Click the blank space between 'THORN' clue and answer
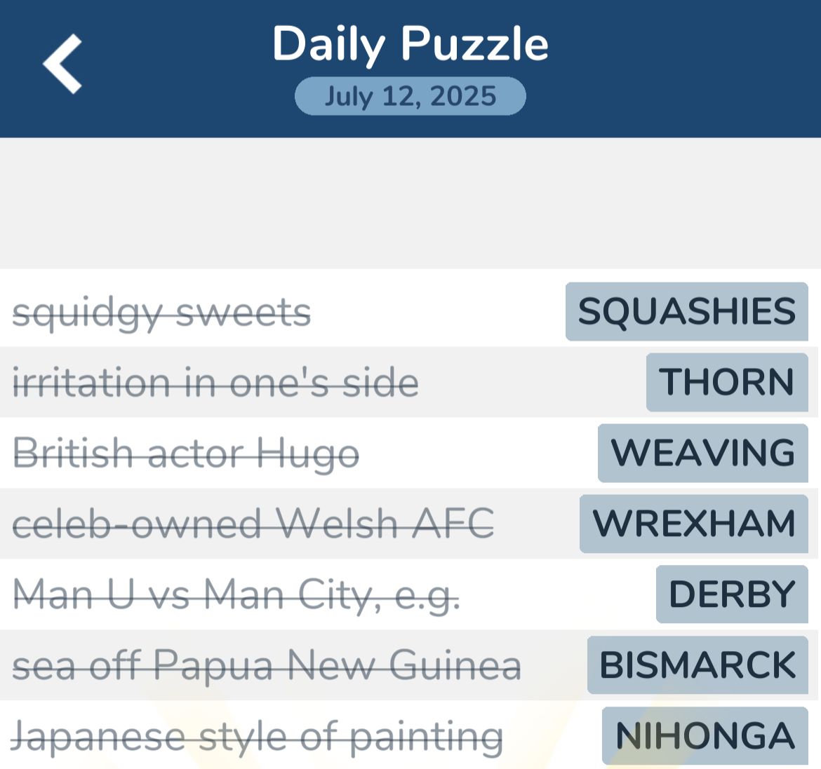Viewport: 821px width, 769px height. [x=532, y=383]
